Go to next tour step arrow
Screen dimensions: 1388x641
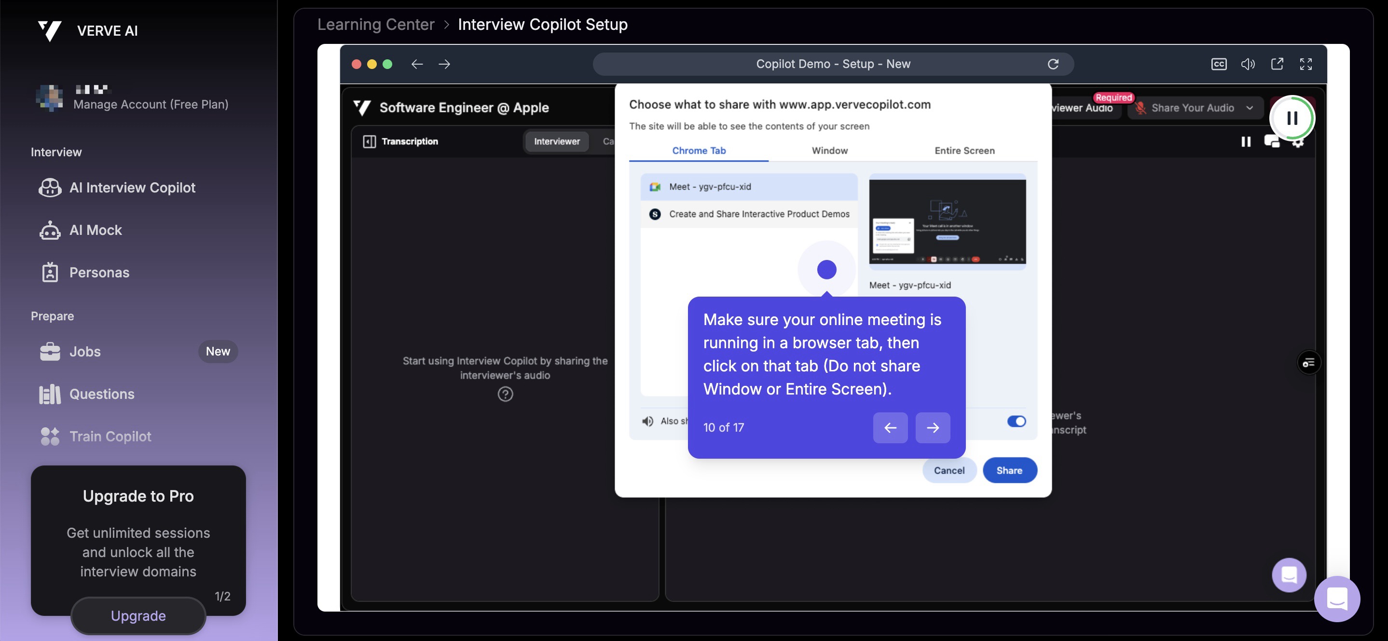[932, 428]
